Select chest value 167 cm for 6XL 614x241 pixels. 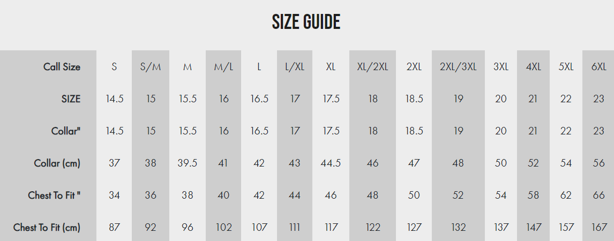pos(598,227)
